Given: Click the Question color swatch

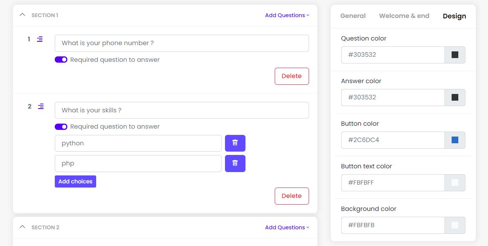Looking at the screenshot, I should tap(455, 55).
